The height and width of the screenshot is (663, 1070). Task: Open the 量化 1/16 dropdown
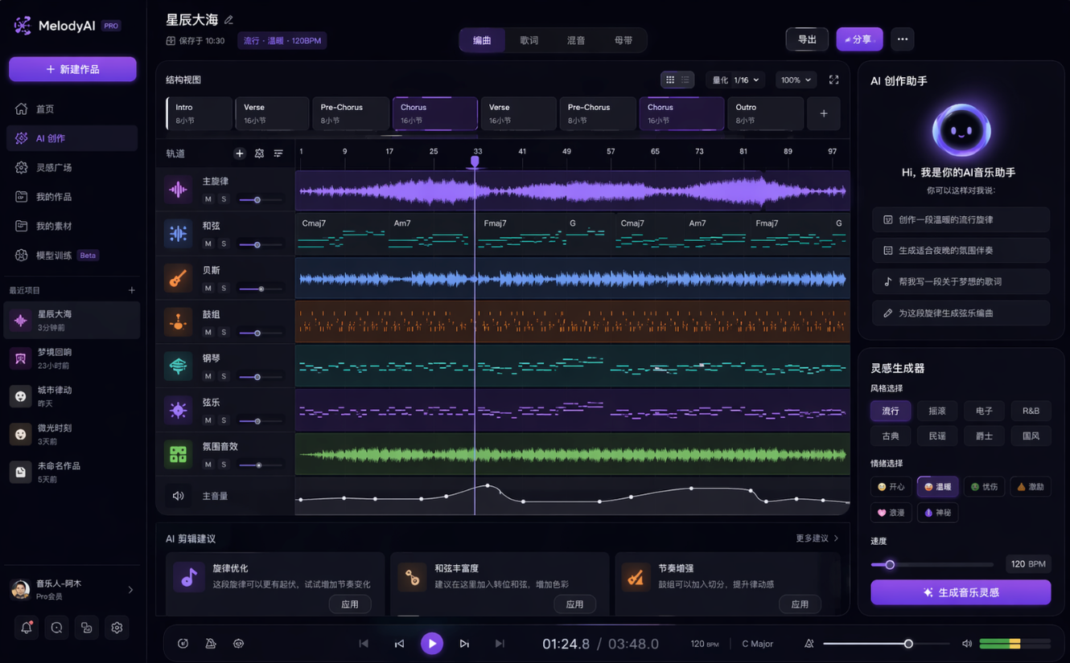[x=735, y=80]
